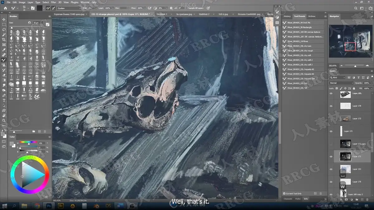Select the Clone Stamp tool

4,65
